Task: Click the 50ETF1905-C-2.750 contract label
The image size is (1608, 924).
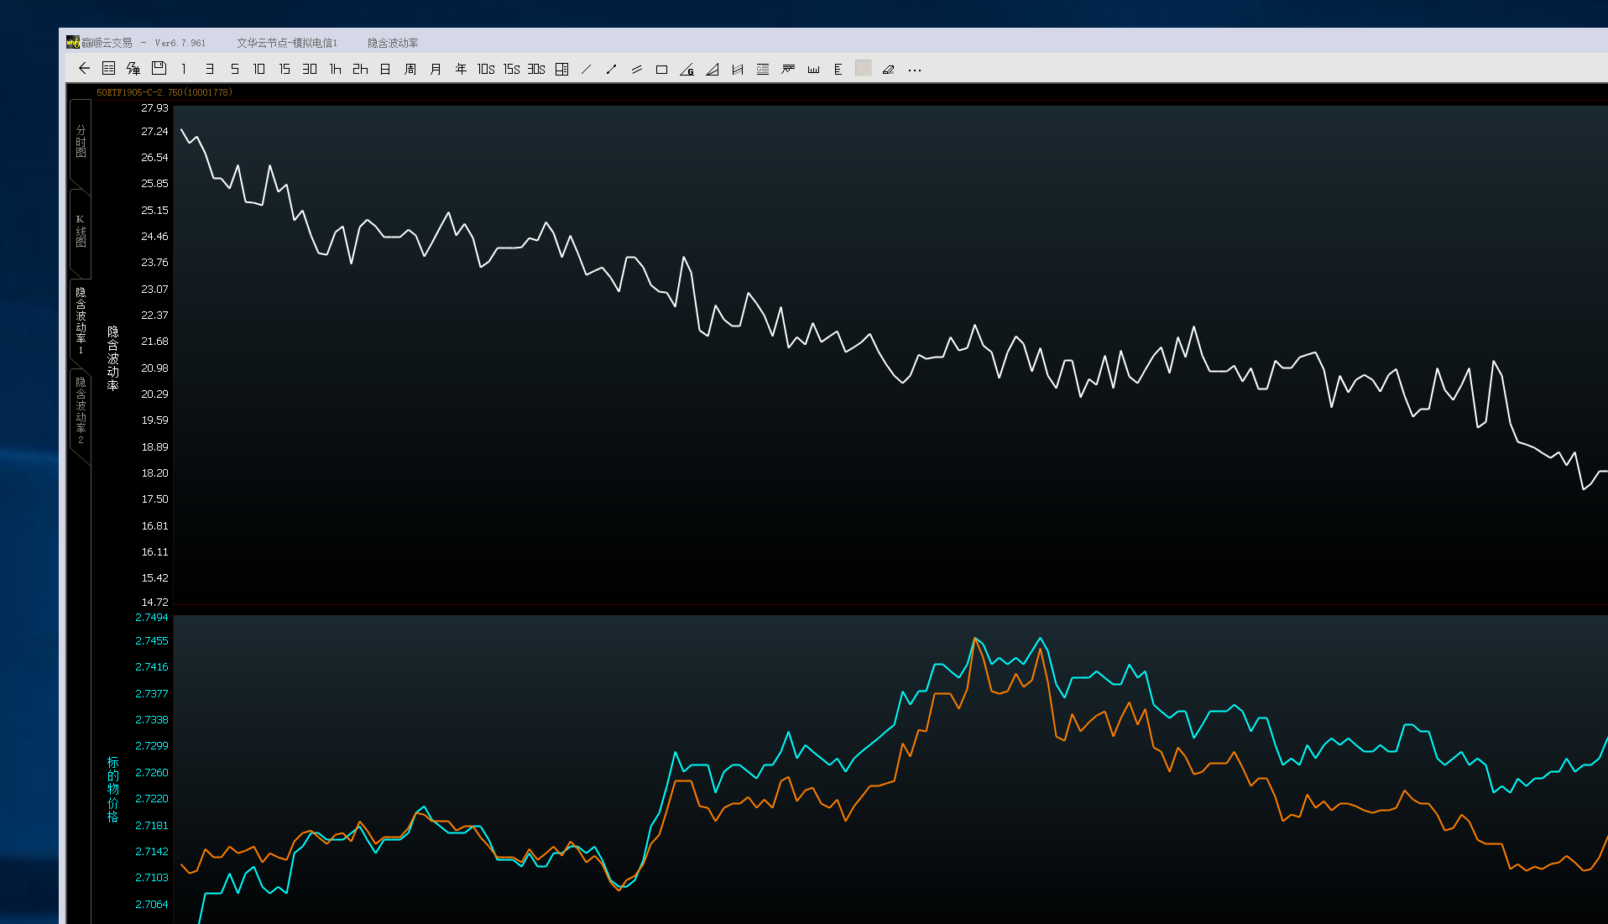Action: click(164, 92)
